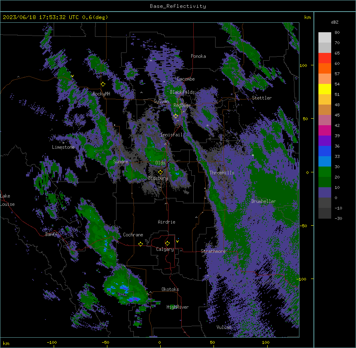Click the RedDeer city label
This screenshot has height=348, width=356.
[x=182, y=105]
